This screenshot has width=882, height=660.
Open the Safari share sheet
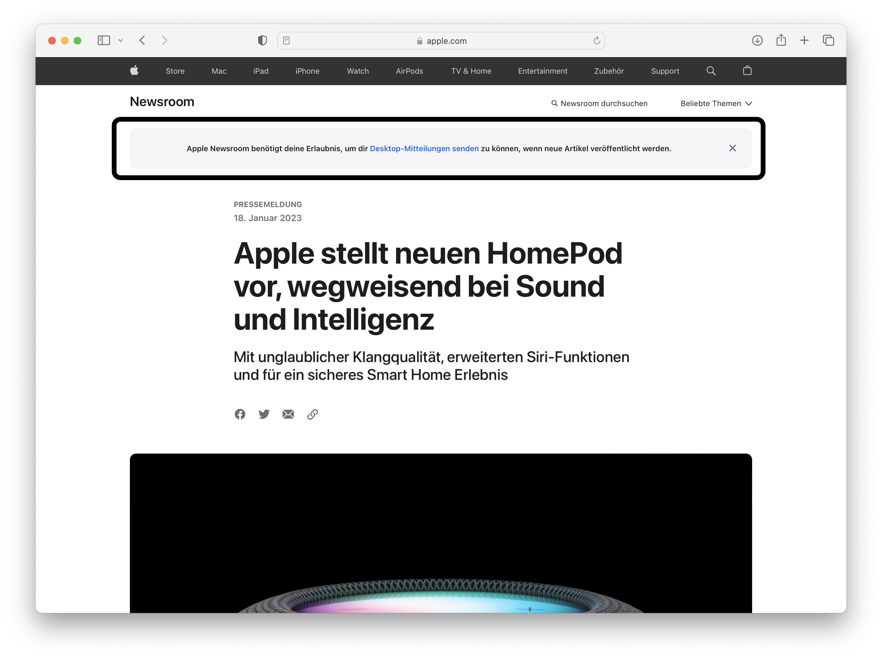pos(781,40)
